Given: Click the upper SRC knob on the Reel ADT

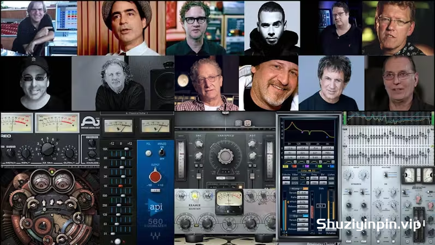Looking at the screenshot, I should [x=198, y=144].
